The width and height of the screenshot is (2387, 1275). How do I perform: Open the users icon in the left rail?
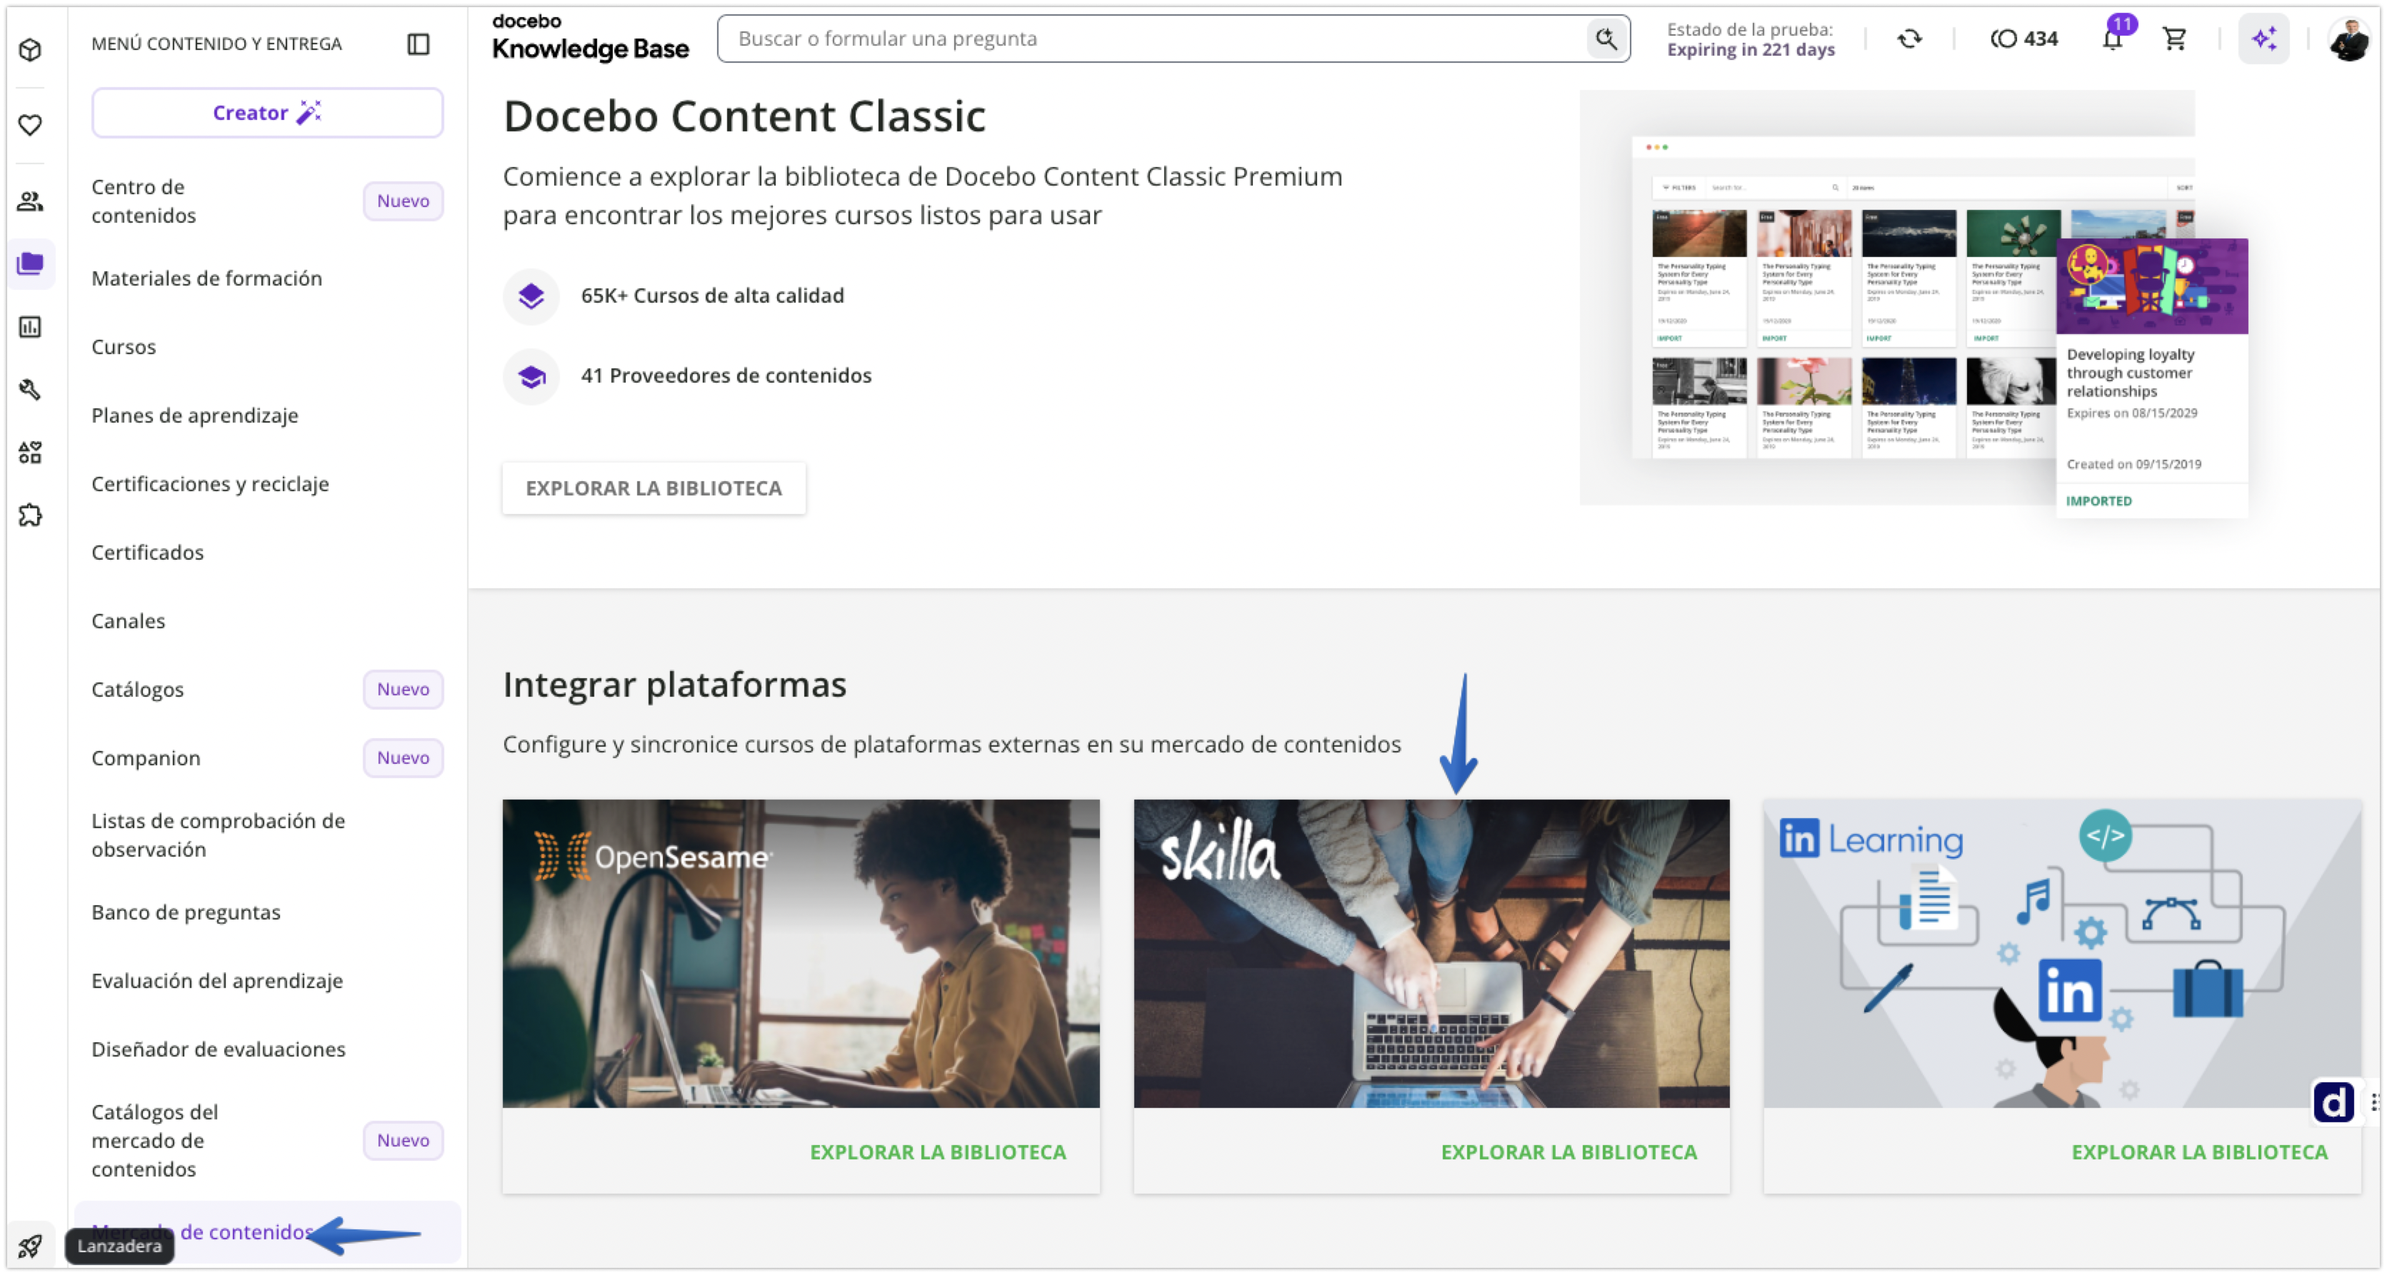[31, 201]
